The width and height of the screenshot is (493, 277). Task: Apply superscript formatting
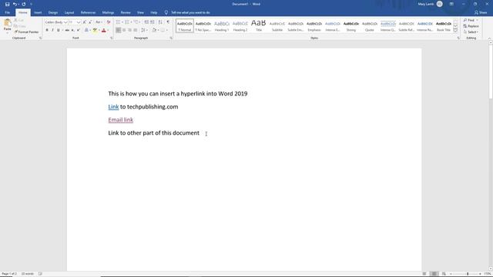click(x=79, y=30)
